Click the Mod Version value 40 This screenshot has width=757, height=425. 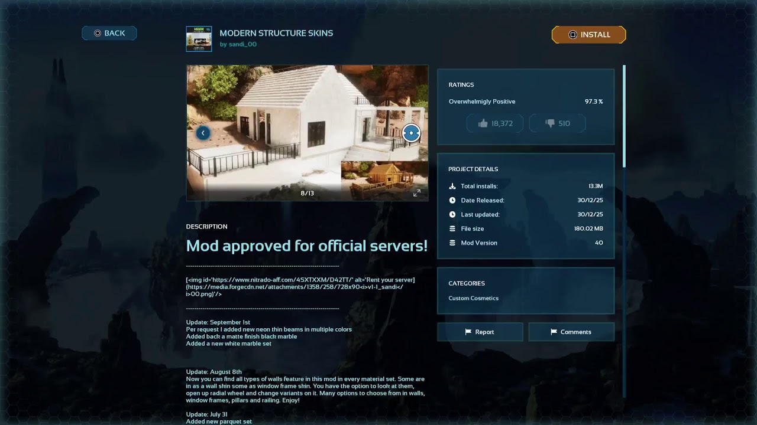coord(599,243)
